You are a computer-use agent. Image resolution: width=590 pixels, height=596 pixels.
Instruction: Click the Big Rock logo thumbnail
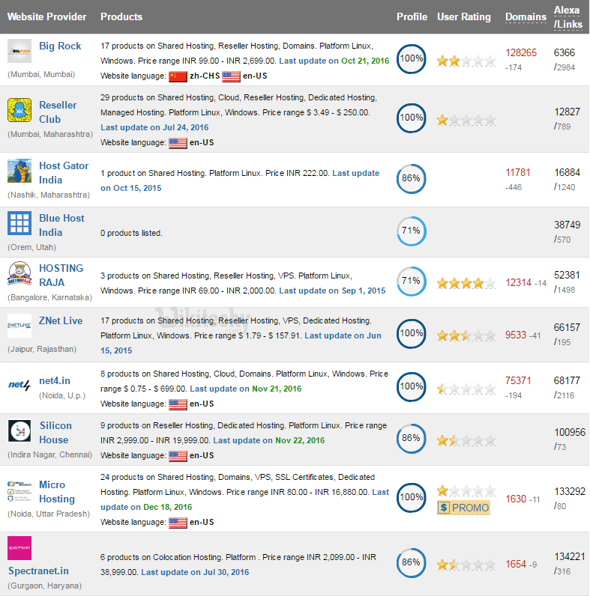click(x=19, y=51)
